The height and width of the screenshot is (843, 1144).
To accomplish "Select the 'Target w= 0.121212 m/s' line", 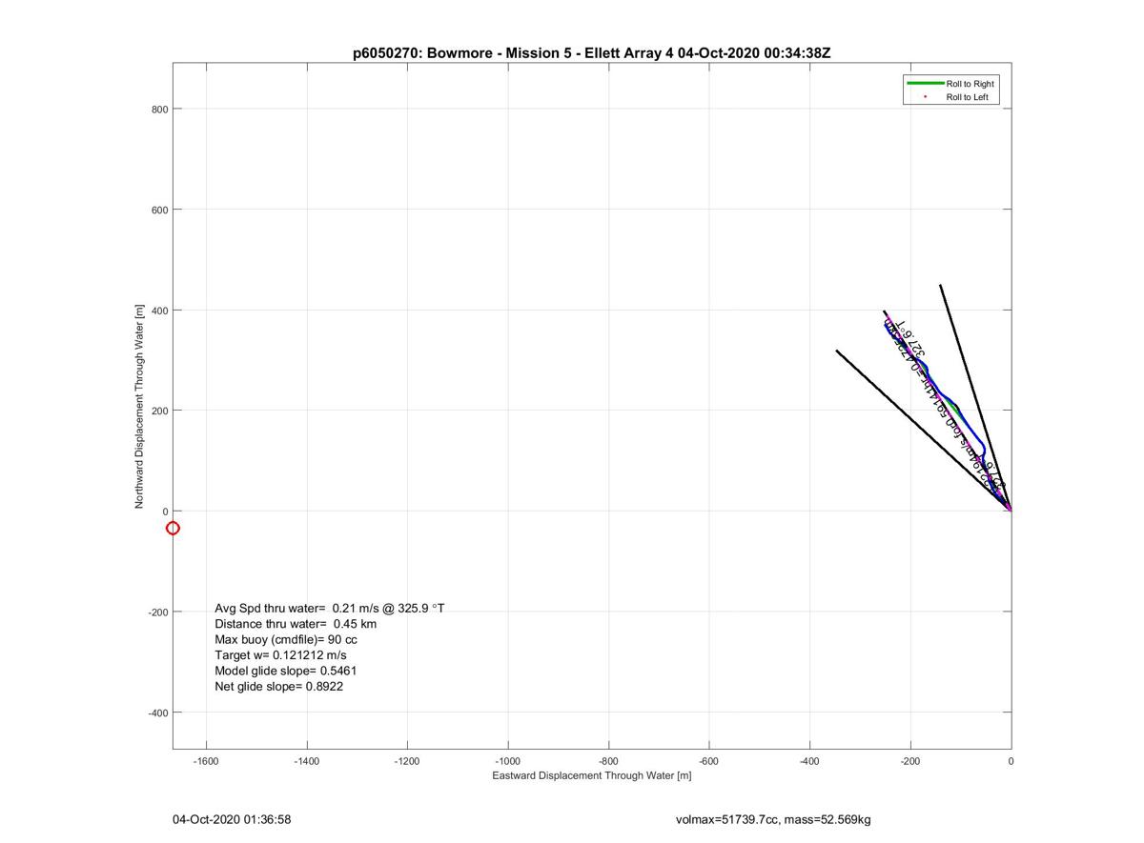I will (280, 655).
